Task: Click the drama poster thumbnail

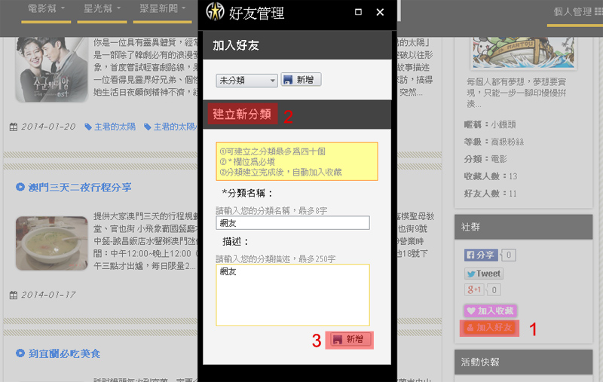Action: (x=52, y=69)
